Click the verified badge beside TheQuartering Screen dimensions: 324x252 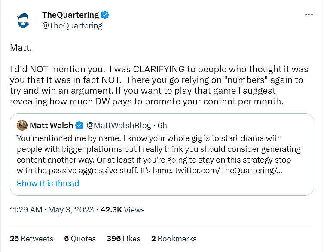(105, 15)
